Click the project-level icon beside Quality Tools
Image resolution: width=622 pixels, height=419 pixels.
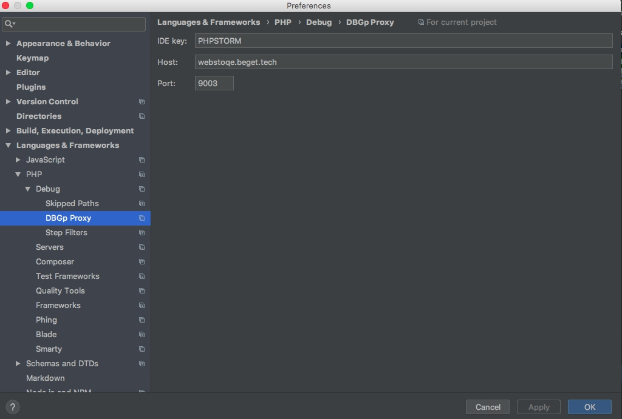142,290
